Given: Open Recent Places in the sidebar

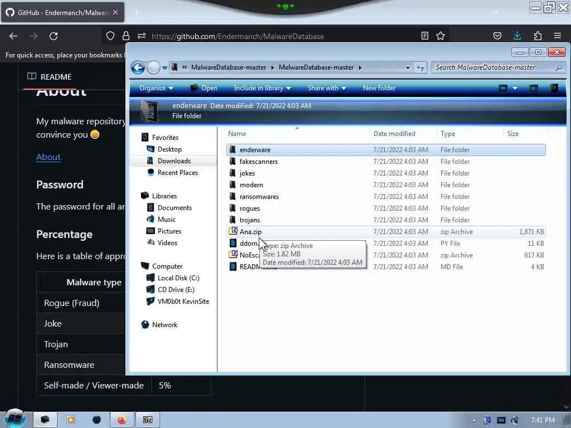Looking at the screenshot, I should 178,173.
